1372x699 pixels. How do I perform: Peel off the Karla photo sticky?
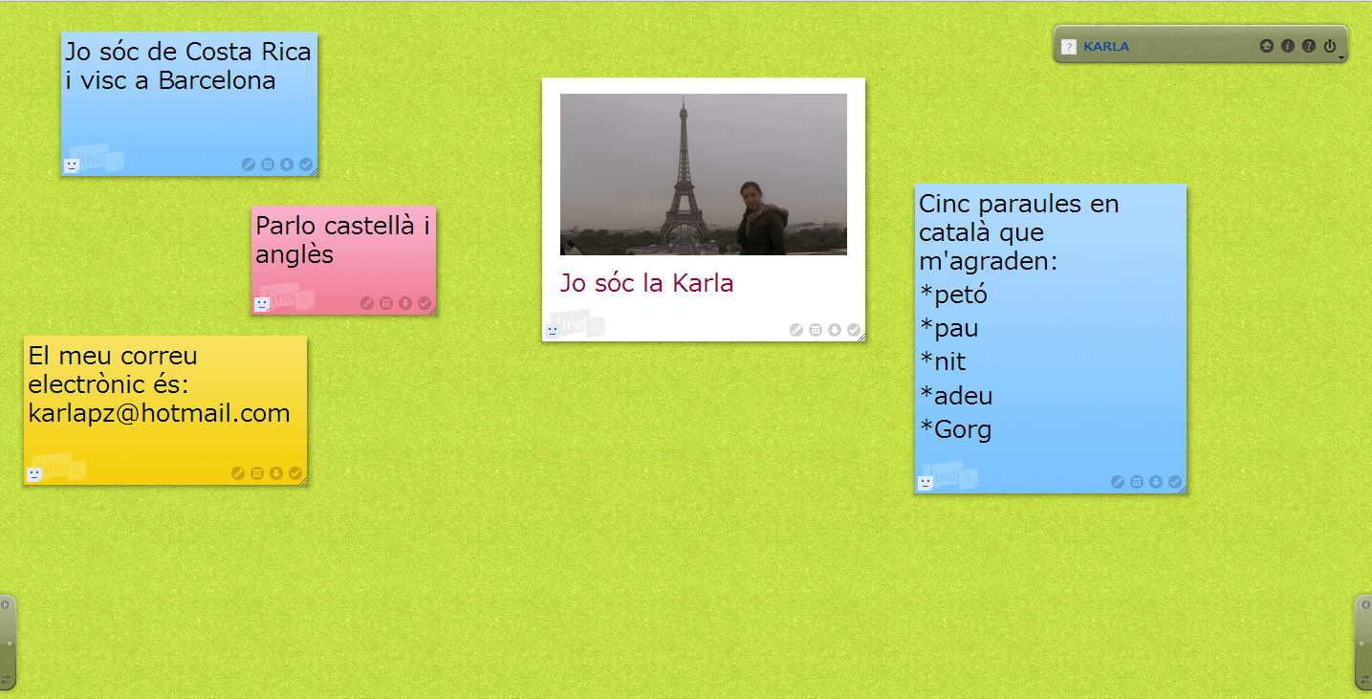tap(854, 330)
